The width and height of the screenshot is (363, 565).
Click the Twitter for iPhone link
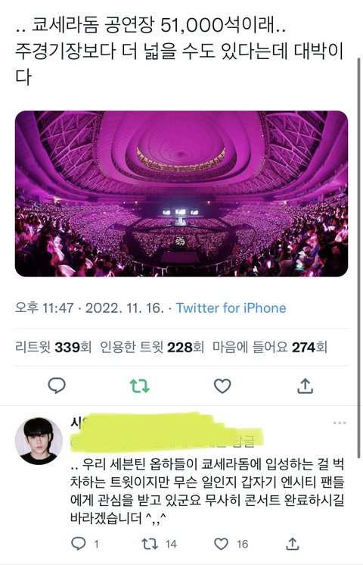tap(231, 308)
